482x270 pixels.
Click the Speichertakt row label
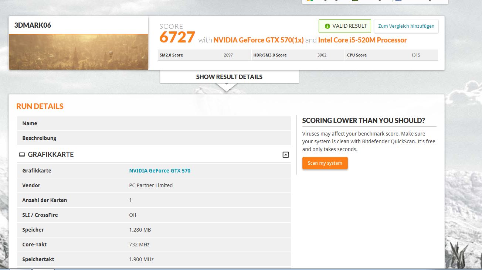click(38, 259)
